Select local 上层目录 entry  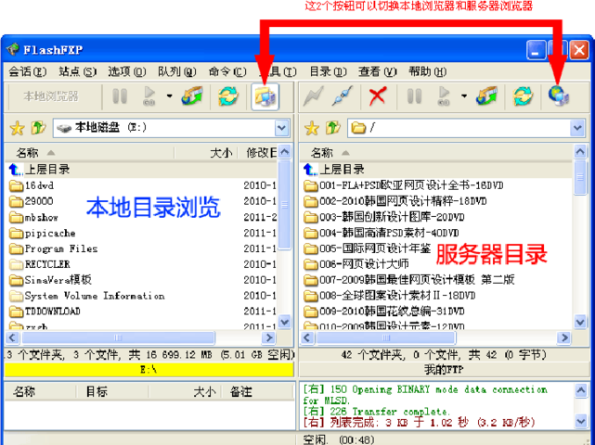(x=40, y=170)
